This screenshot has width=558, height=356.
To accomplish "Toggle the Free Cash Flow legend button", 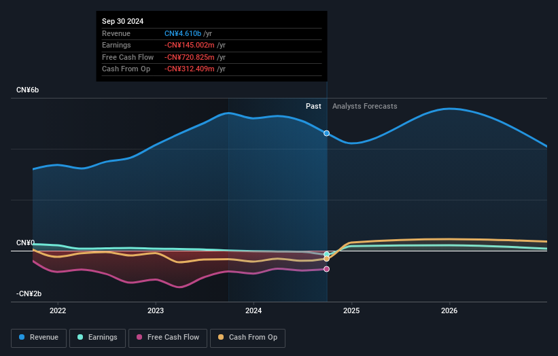I will coord(168,338).
